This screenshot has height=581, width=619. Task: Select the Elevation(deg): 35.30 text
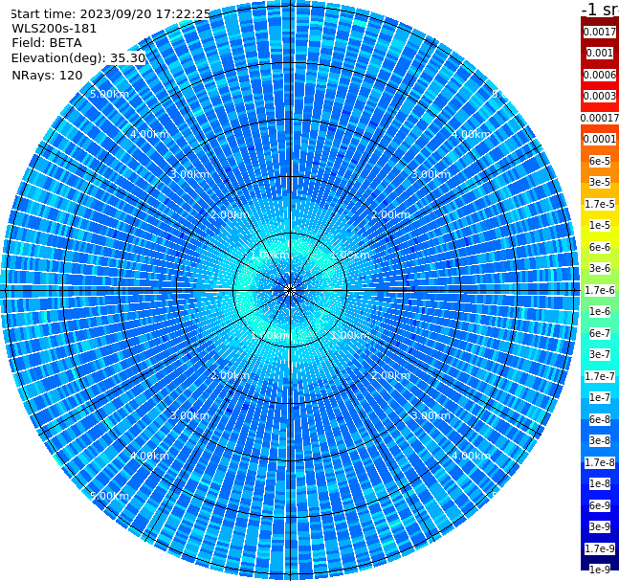point(78,58)
